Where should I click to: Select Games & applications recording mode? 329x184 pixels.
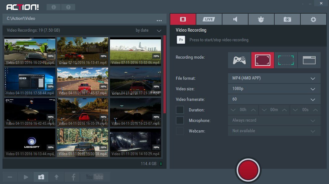(x=239, y=60)
